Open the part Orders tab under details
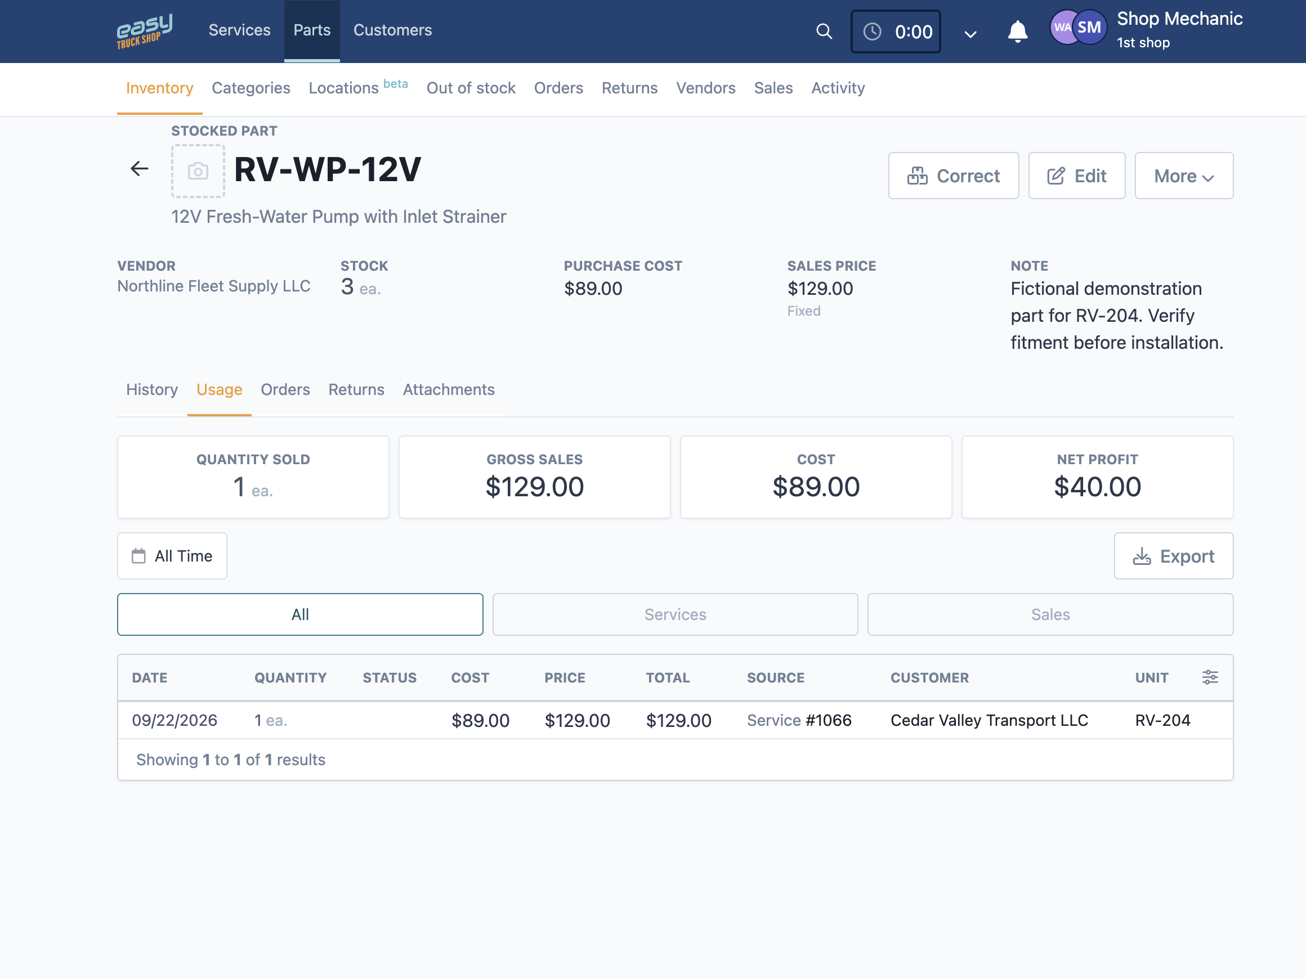Viewport: 1306px width, 979px height. [285, 389]
